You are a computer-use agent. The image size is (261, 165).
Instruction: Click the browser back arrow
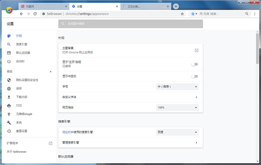click(x=21, y=14)
